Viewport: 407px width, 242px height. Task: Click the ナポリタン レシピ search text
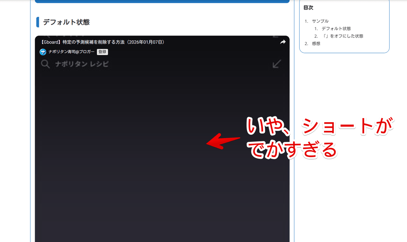[x=82, y=64]
